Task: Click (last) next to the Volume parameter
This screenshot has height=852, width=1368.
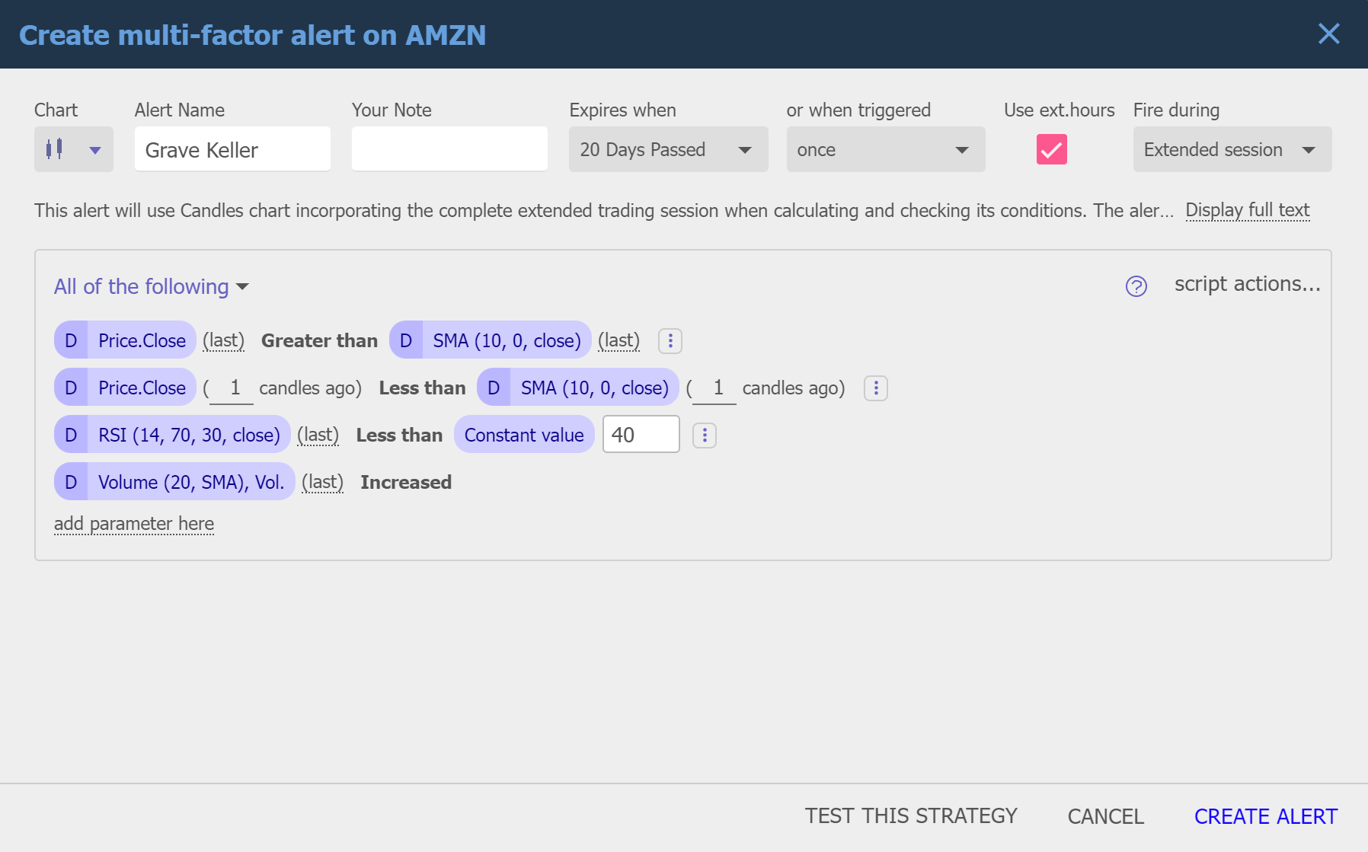Action: (x=323, y=482)
